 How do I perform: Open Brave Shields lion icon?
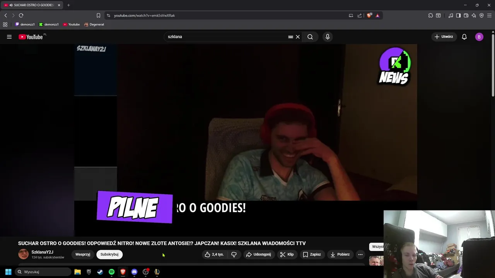[x=369, y=15]
